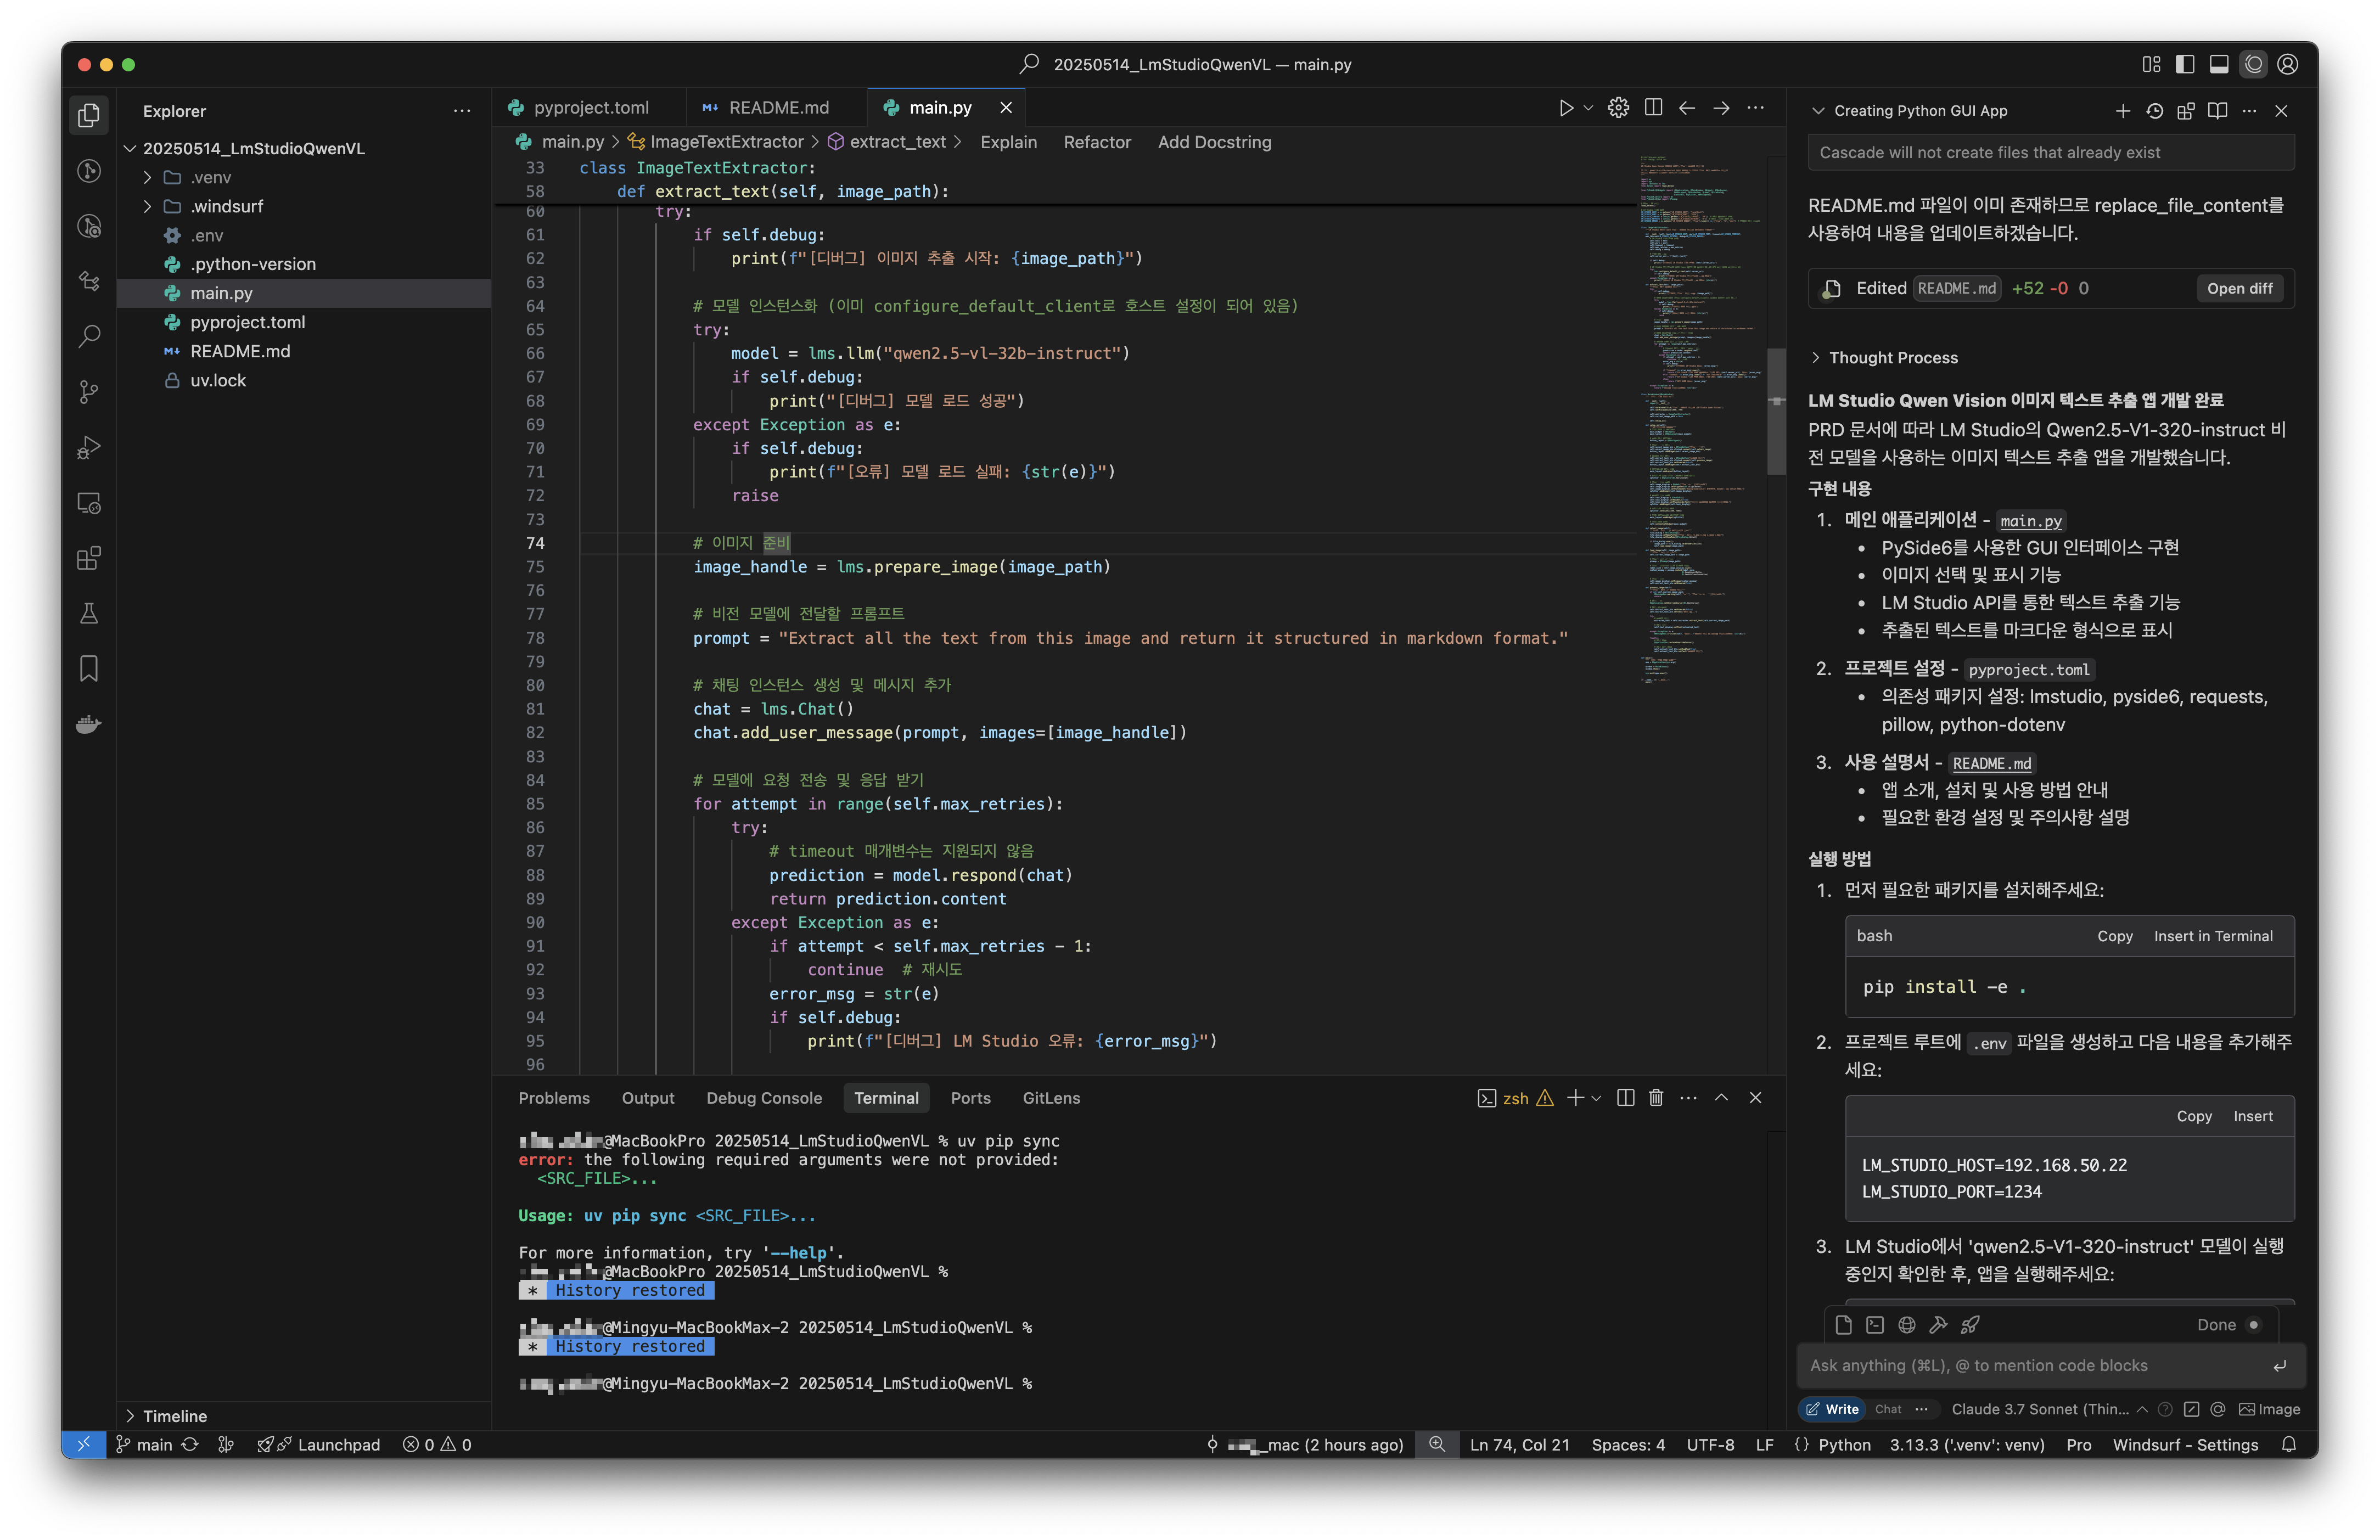Viewport: 2380px width, 1540px height.
Task: Split the editor right
Action: point(1653,108)
